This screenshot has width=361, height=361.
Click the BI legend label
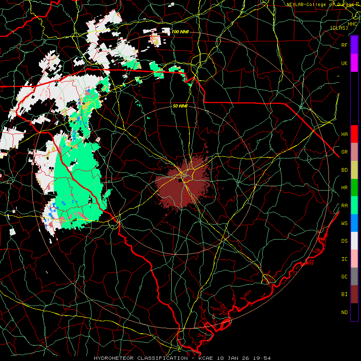[344, 294]
